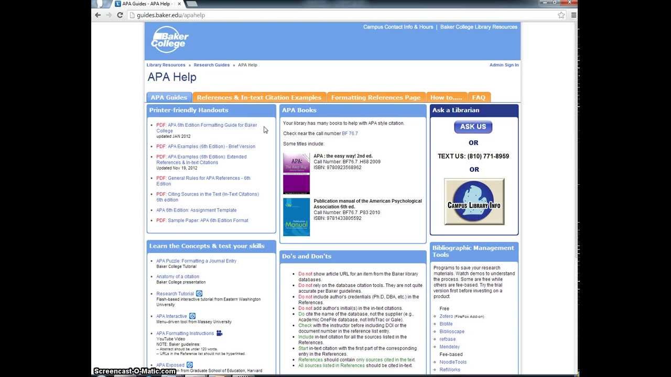Click the ASK US button
The height and width of the screenshot is (377, 671).
[x=473, y=127]
